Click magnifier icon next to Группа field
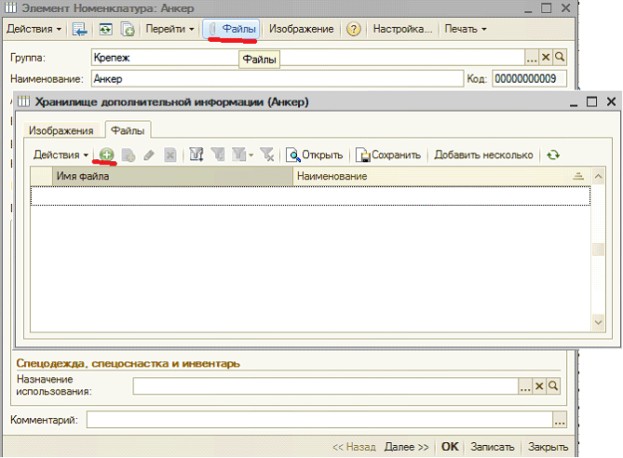This screenshot has height=458, width=623. click(560, 57)
